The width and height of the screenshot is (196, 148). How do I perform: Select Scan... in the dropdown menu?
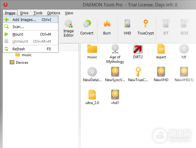(31, 27)
